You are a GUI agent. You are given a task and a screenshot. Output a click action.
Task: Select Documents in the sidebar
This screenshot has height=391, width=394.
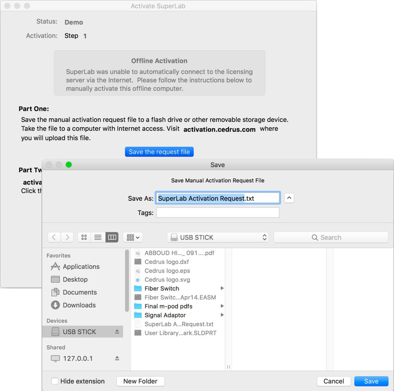[x=79, y=292]
